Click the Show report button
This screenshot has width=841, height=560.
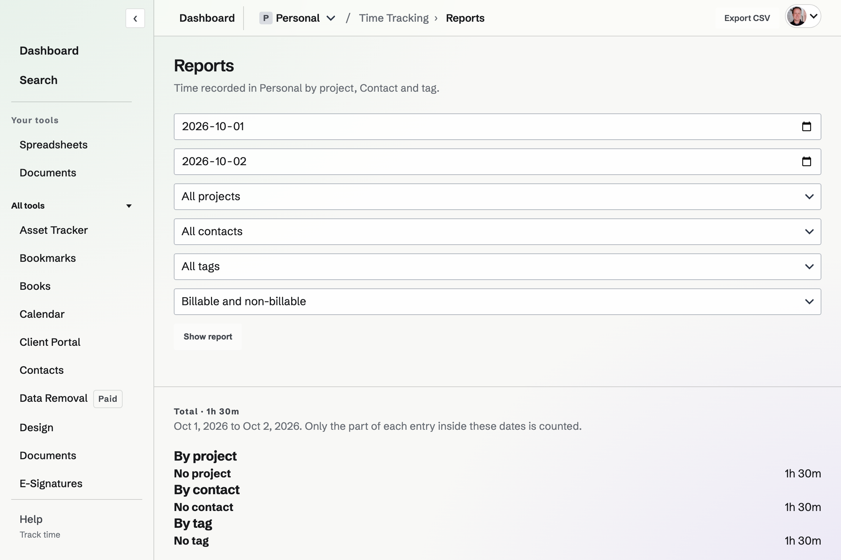click(208, 337)
